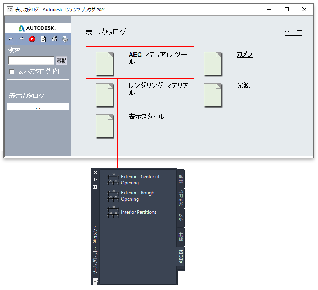Open the レンダリング マテリアル page icon
318x290 pixels.
point(105,95)
